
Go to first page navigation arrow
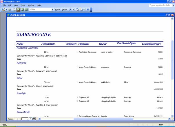pyautogui.click(x=15, y=119)
